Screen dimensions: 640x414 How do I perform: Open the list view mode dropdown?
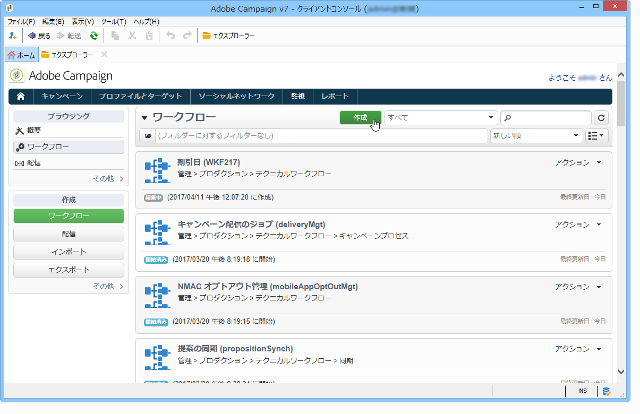(597, 136)
